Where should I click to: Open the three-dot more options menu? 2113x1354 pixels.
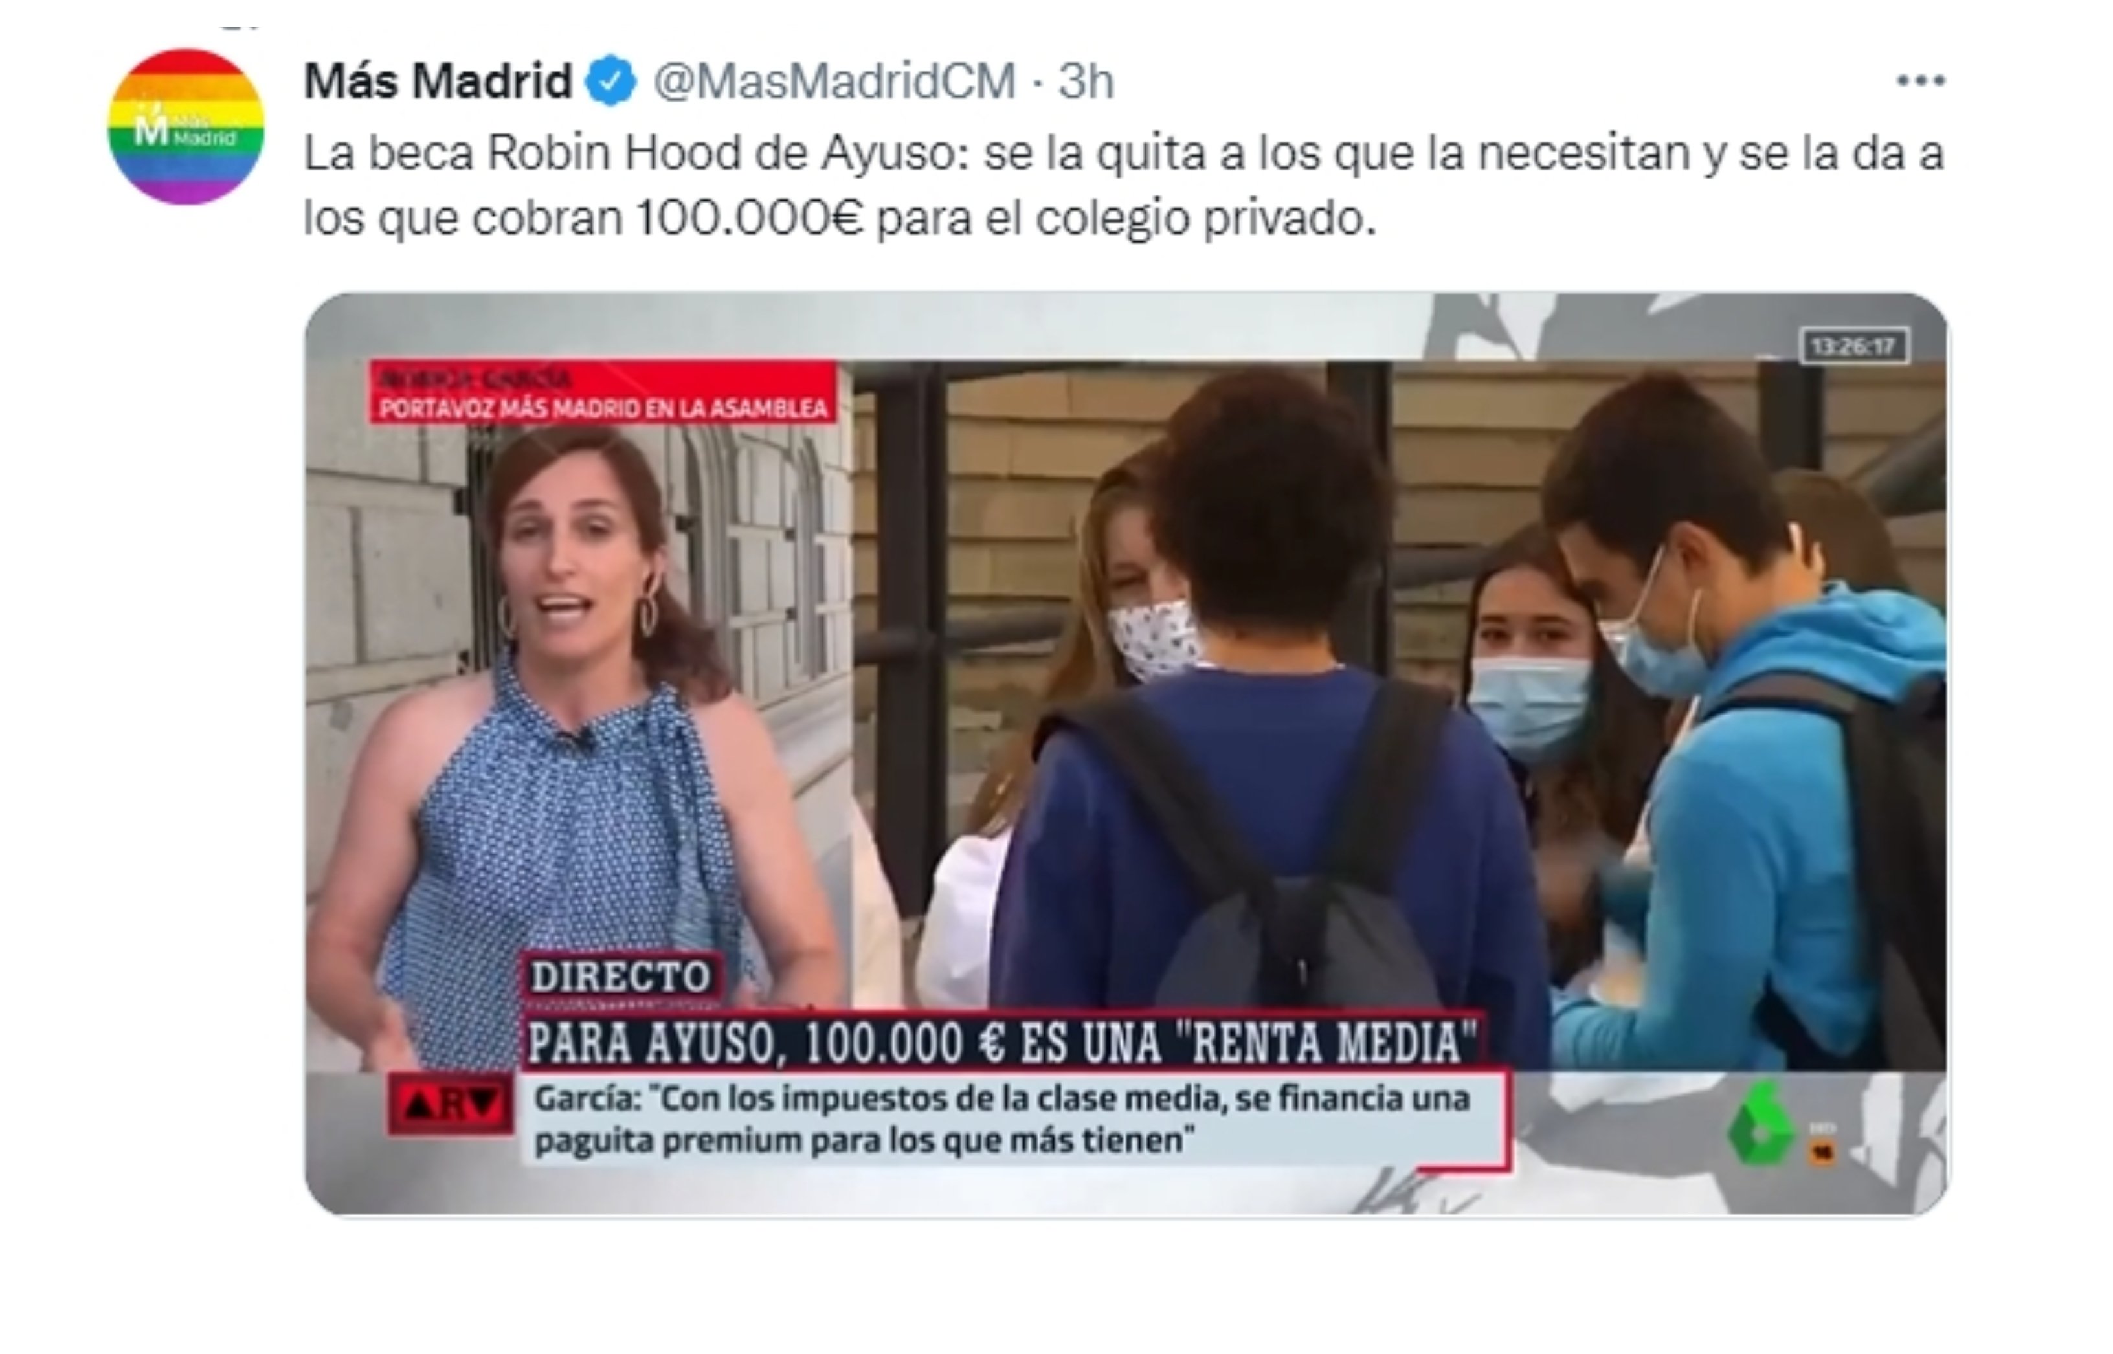pos(1921,82)
